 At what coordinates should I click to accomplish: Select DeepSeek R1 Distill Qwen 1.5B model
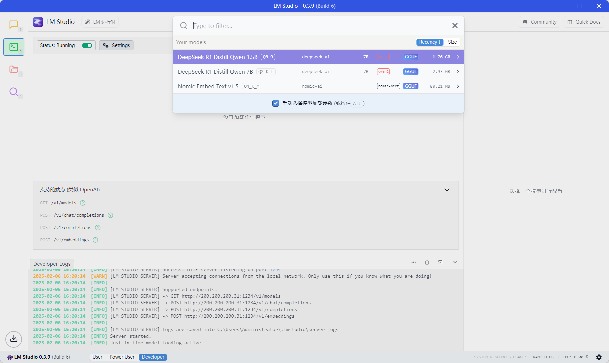coord(318,57)
